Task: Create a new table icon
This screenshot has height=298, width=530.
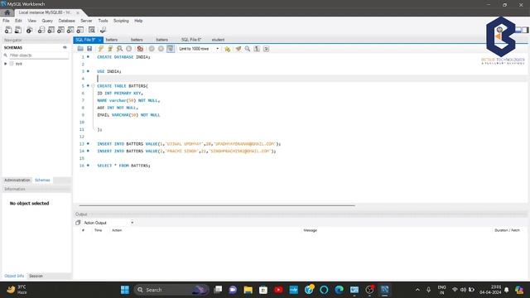Action: 51,30
